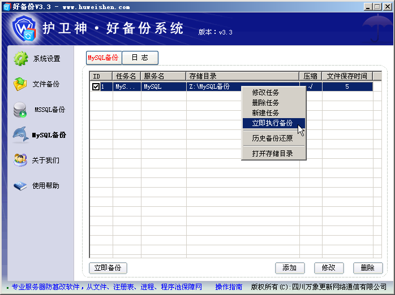
Task: Toggle the checkbox for task ID 1
Action: (96, 87)
